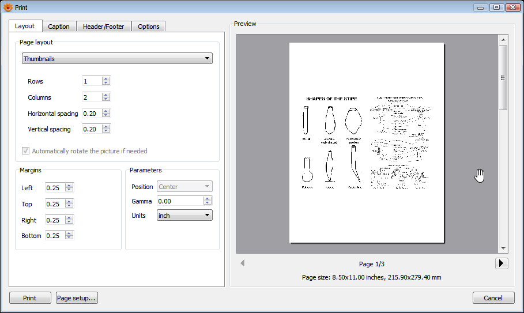
Task: Decrease Columns value with down arrow
Action: pyautogui.click(x=105, y=100)
